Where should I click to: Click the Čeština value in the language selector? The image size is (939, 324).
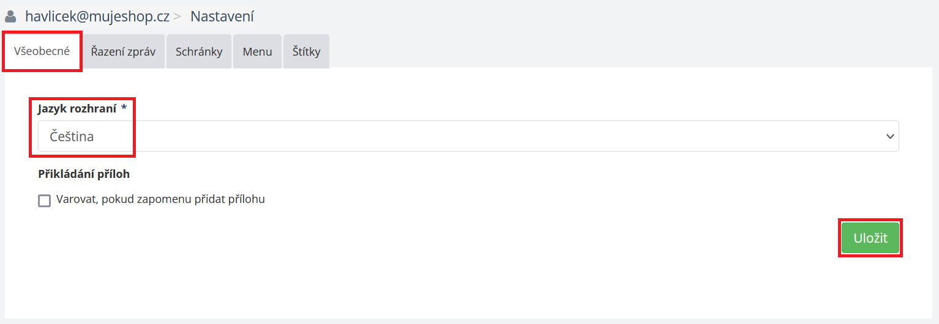72,136
